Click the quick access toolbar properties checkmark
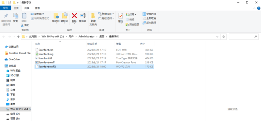261x121 pixels. [9, 3]
